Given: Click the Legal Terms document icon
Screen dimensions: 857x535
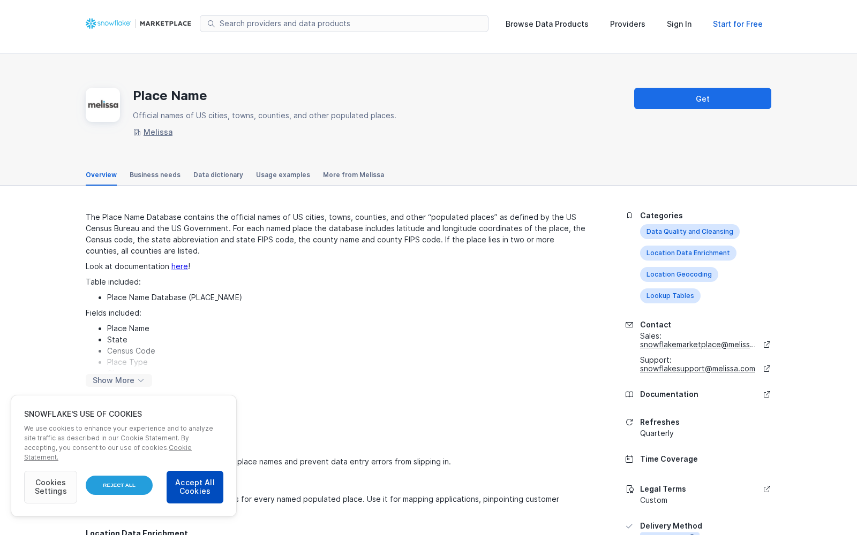Looking at the screenshot, I should click(629, 489).
